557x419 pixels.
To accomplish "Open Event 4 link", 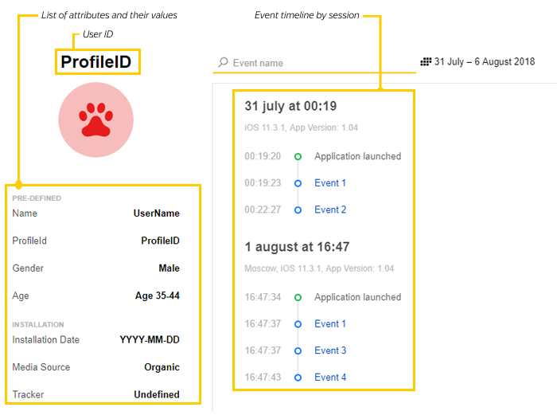I will (x=330, y=377).
